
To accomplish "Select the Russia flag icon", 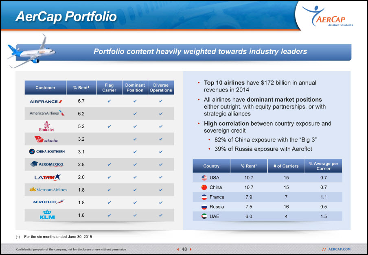I will click(x=204, y=207).
